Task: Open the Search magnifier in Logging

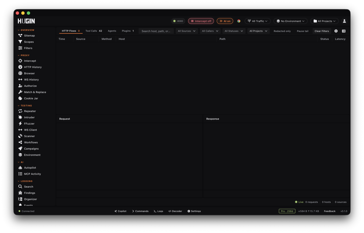Action: (20, 187)
